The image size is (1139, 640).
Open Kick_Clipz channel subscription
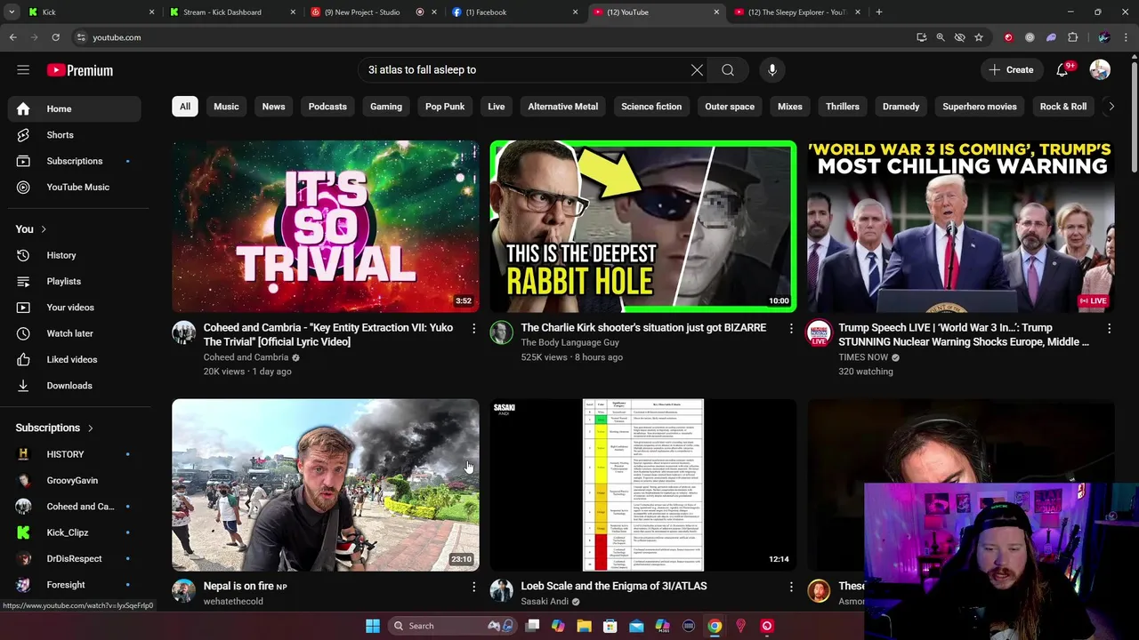(75, 532)
